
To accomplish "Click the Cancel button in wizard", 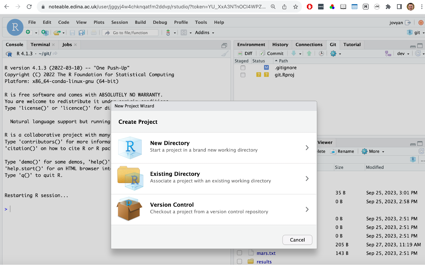I will (297, 240).
